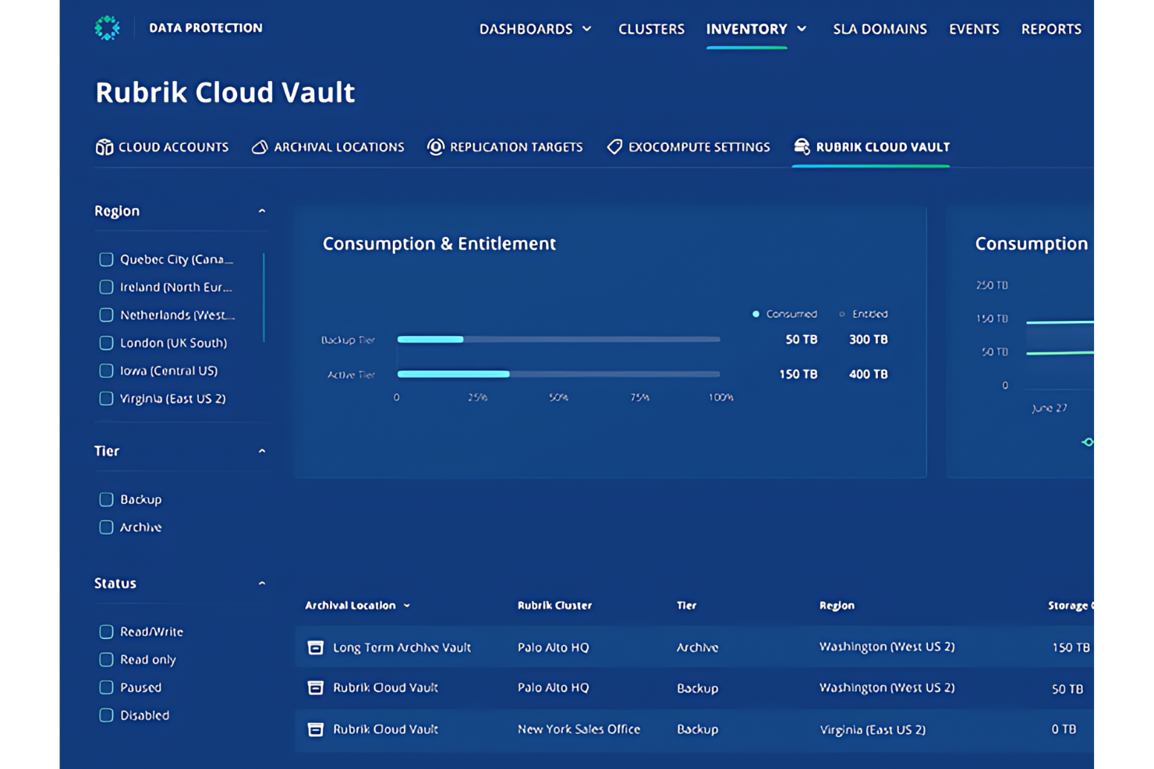Sort by Archival Location column arrow

(407, 606)
